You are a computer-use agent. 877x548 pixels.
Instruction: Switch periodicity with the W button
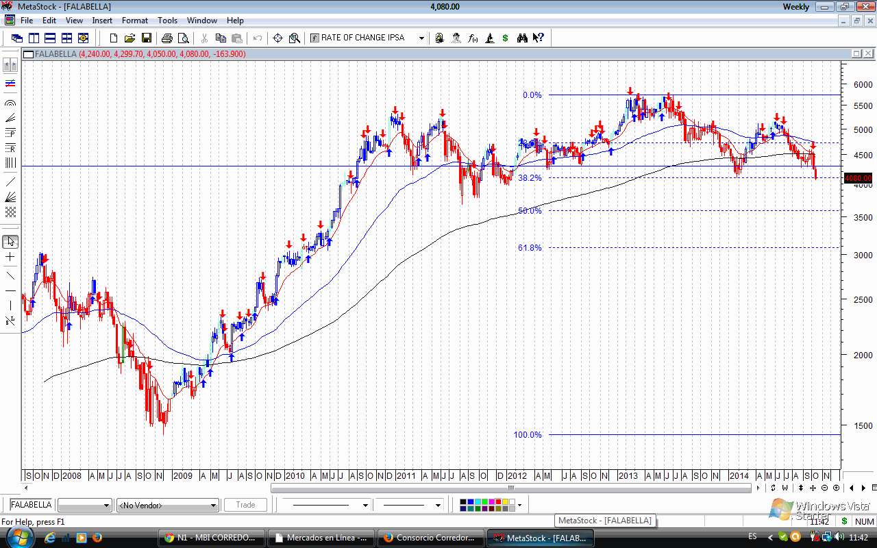click(x=785, y=488)
